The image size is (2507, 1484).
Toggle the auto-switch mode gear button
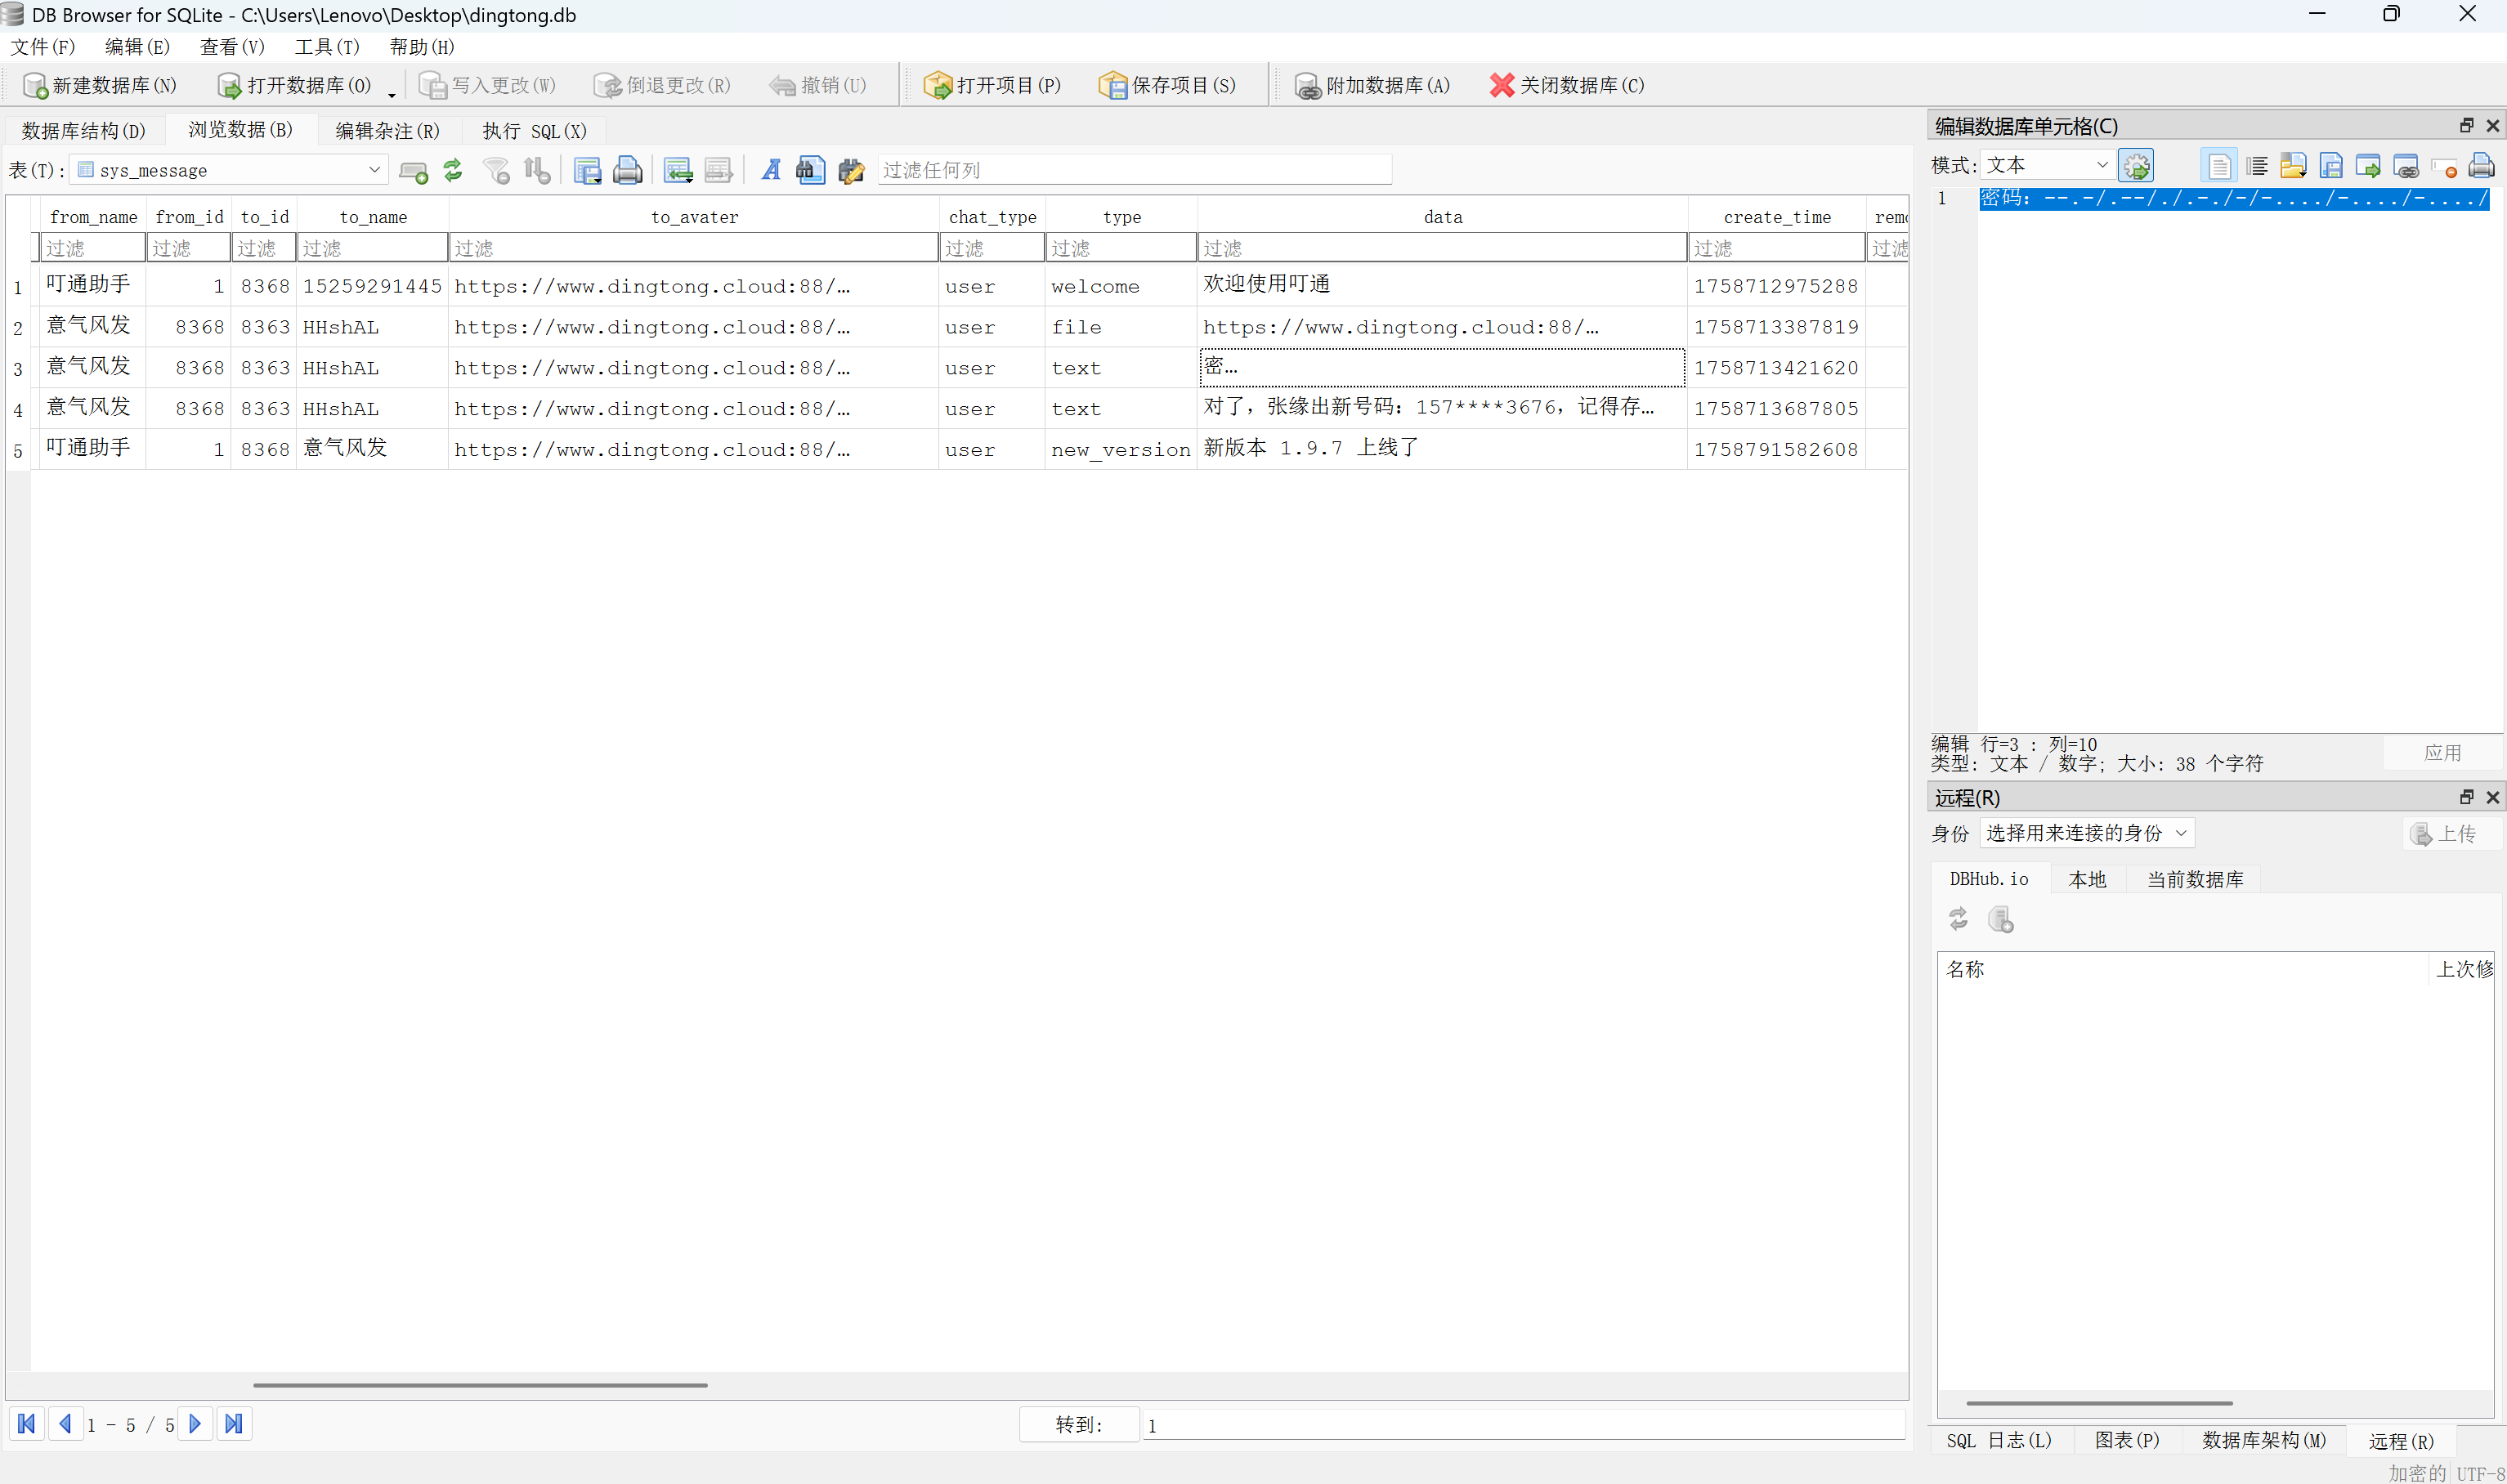(2136, 166)
